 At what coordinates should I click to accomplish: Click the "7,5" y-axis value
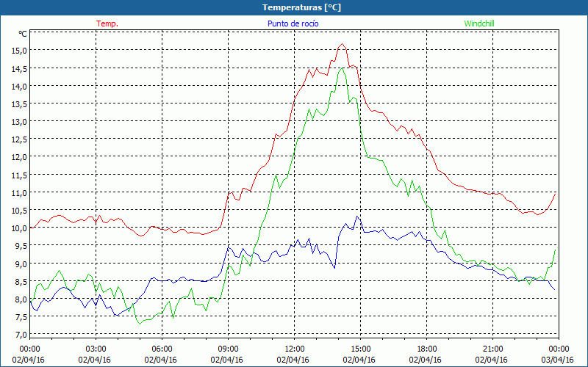click(21, 317)
